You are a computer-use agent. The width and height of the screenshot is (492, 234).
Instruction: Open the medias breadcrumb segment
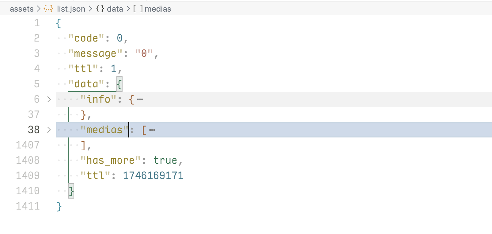coord(158,9)
